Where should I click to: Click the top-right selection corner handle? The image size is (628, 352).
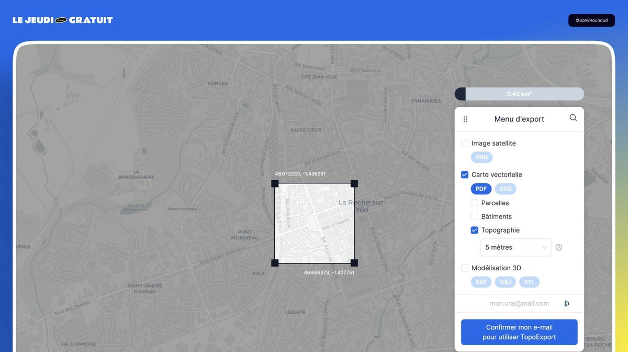click(x=354, y=183)
